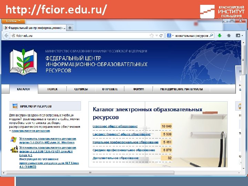Image resolution: width=248 pixels, height=186 pixels.
Task: Reload the page with refresh icon
Action: [161, 36]
